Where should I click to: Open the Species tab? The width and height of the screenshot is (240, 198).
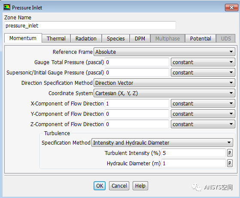tap(116, 38)
